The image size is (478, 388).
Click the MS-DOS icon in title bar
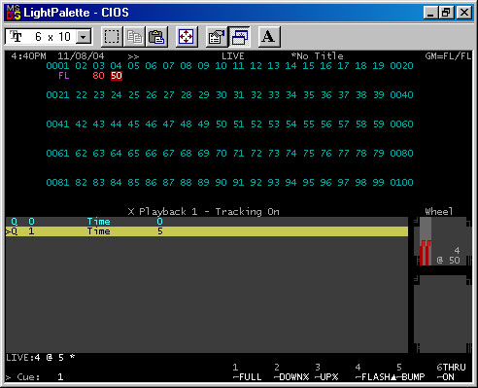[14, 13]
